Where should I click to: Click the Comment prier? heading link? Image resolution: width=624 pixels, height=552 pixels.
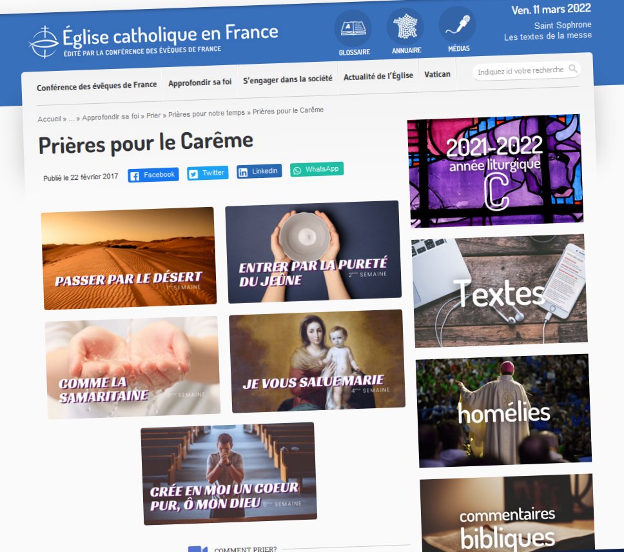(x=245, y=549)
